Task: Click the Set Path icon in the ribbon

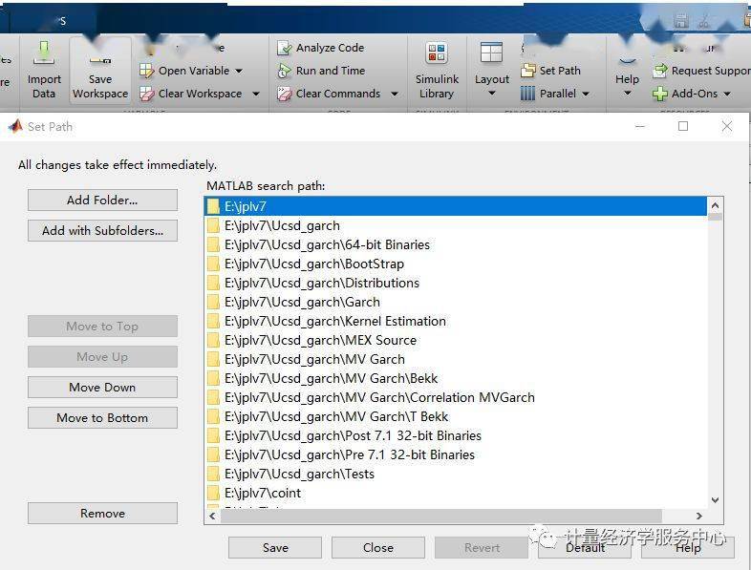Action: click(528, 71)
